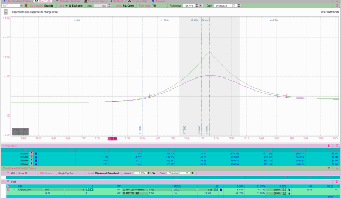This screenshot has width=341, height=199.
Task: Open the Prob range dropdown arrow
Action: pyautogui.click(x=201, y=5)
